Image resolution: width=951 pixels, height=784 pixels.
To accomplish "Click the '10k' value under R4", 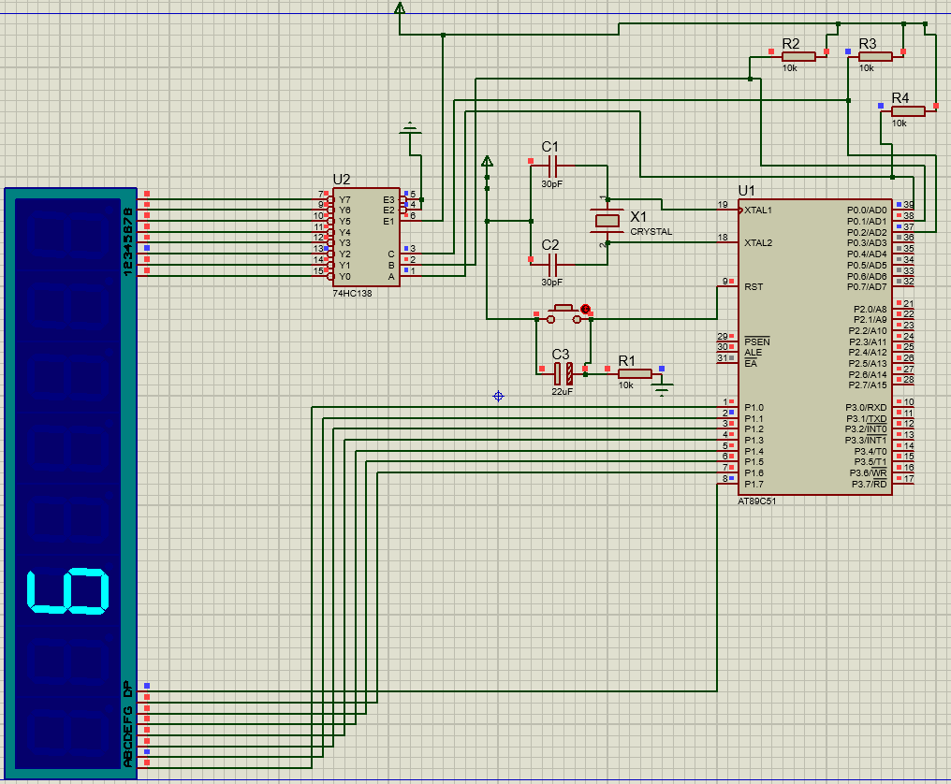I will [x=900, y=123].
